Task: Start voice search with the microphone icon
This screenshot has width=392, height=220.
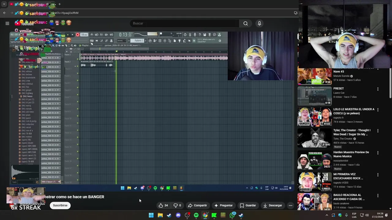Action: (x=259, y=23)
